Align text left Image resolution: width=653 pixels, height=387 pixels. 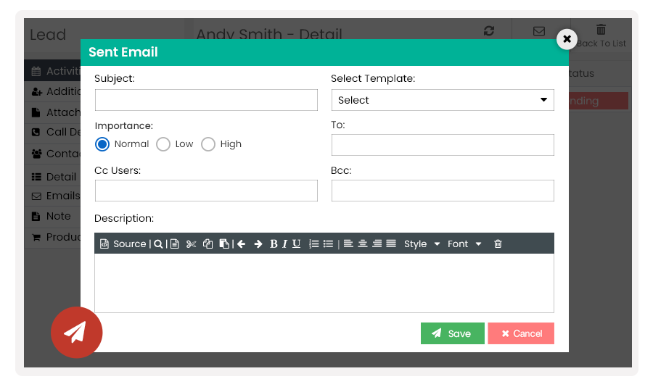coord(348,244)
